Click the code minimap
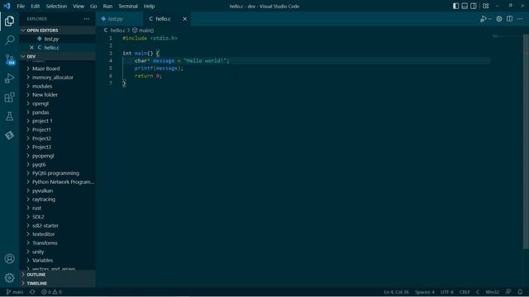 pos(507,37)
